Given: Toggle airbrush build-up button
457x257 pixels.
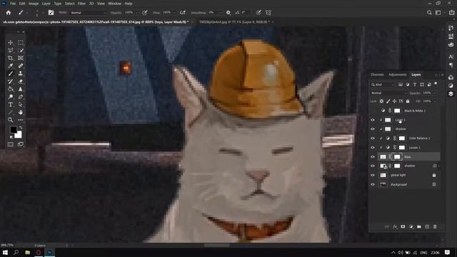Looking at the screenshot, I should 183,13.
